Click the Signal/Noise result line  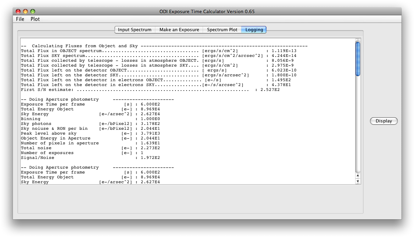click(x=90, y=158)
